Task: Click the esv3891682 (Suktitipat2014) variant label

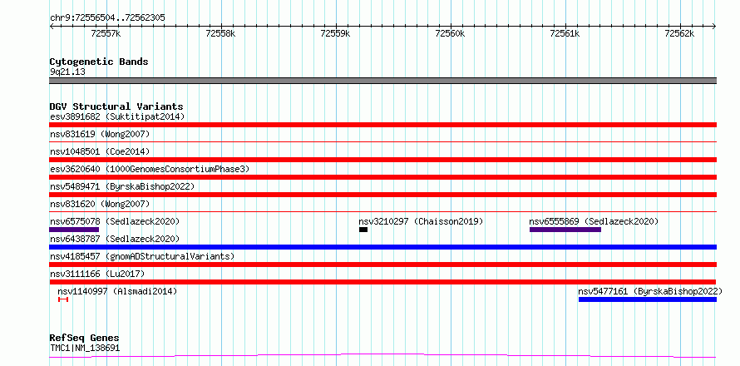Action: click(x=117, y=116)
